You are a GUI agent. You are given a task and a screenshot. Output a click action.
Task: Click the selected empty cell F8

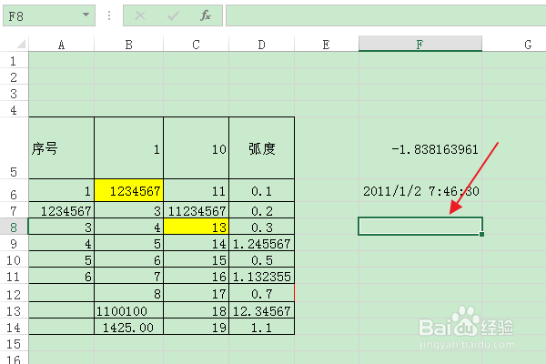[x=420, y=227]
